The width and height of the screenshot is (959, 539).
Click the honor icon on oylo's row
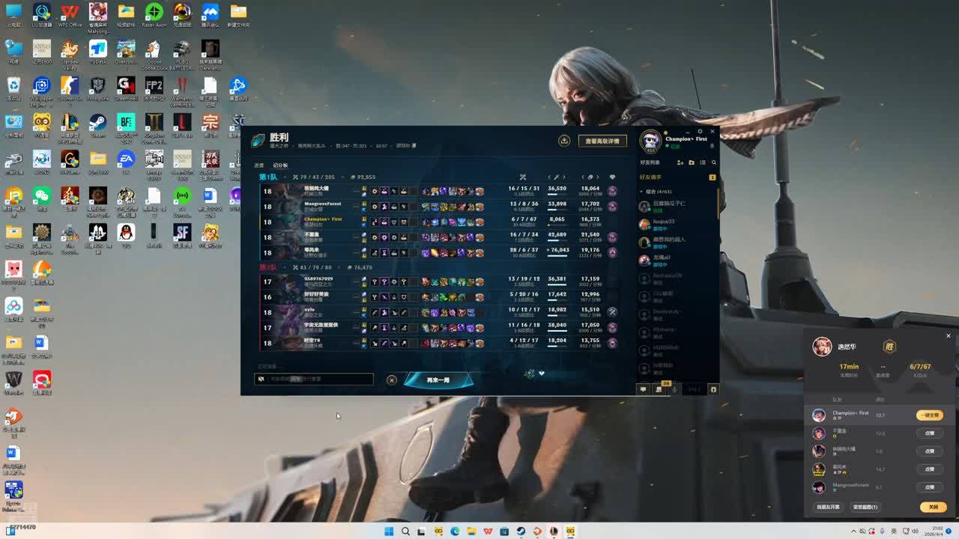612,312
